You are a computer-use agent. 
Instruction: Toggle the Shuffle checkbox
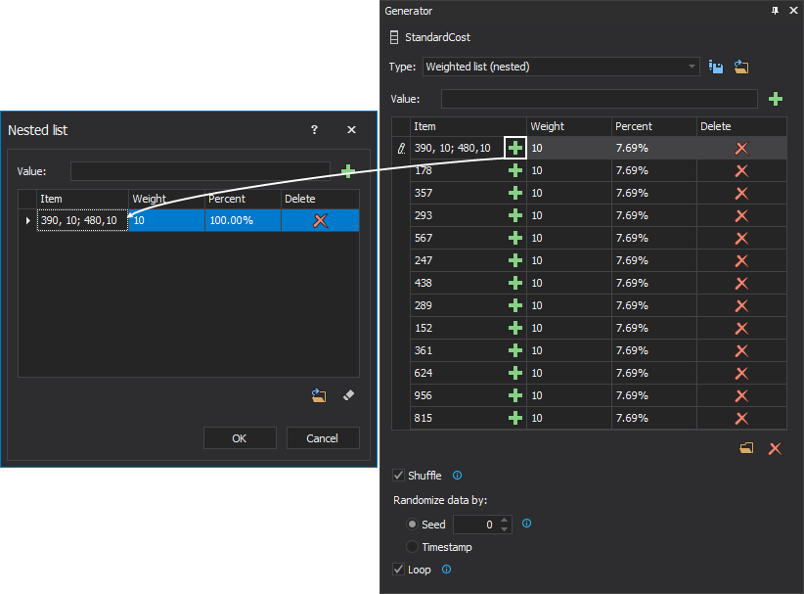[x=398, y=476]
